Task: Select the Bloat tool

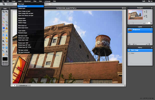Action: click(3, 48)
